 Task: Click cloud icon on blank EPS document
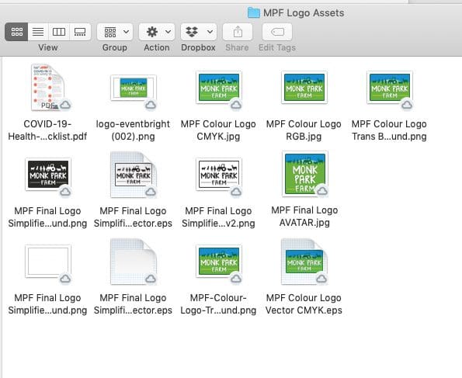point(151,279)
